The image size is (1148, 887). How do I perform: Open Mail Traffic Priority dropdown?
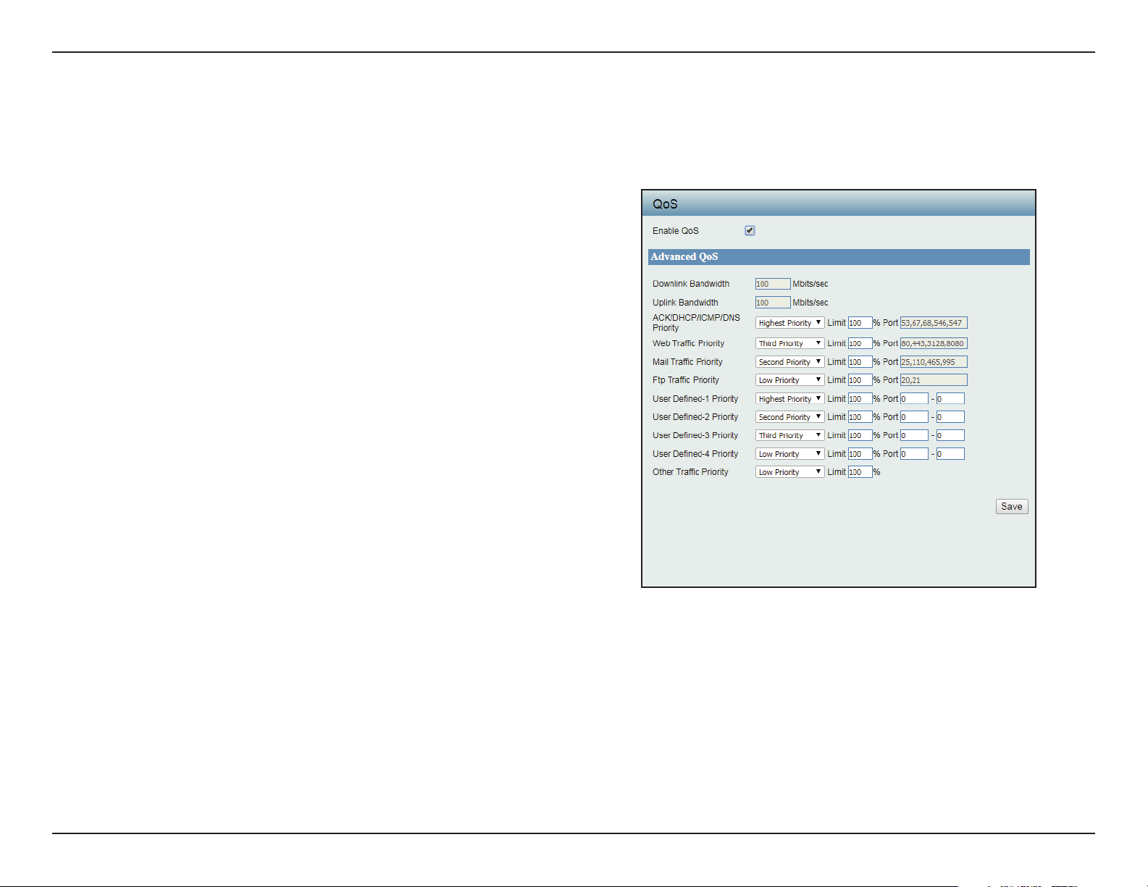click(x=789, y=362)
